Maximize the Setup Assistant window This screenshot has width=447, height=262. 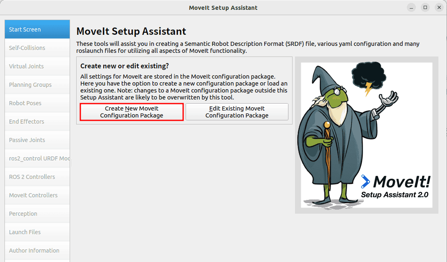425,7
